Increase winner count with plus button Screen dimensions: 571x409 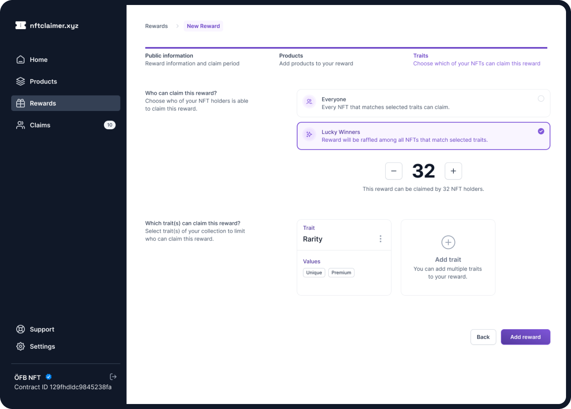click(453, 171)
